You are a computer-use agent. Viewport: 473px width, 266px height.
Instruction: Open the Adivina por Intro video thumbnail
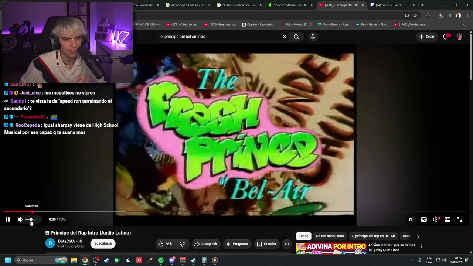click(x=331, y=248)
